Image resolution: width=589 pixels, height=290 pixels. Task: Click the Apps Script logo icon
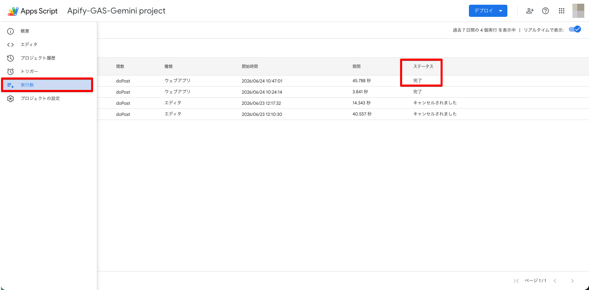point(13,11)
